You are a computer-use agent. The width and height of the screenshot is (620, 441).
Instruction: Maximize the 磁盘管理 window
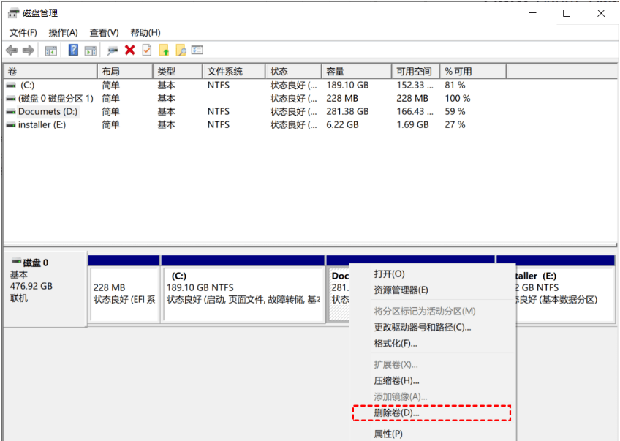567,13
